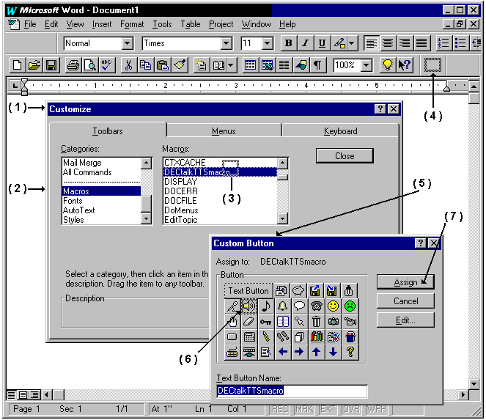Toggle Show/Hide paragraph marks
The image size is (486, 420).
click(x=317, y=65)
